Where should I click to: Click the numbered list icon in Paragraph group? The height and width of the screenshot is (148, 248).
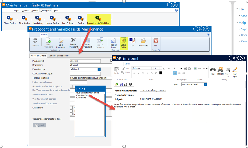point(181,68)
